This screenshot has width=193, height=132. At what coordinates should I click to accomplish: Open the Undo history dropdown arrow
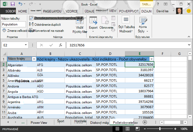click(25, 4)
